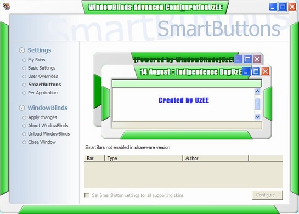
Task: Sort list by the Bar column header
Action: (94, 159)
